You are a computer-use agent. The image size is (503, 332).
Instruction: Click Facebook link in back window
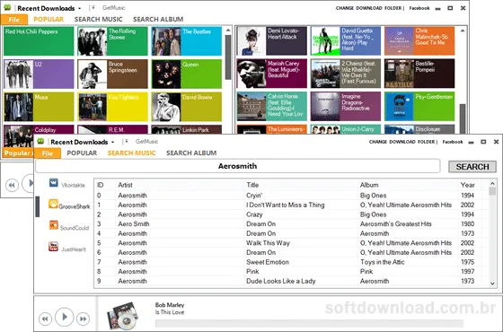tap(419, 8)
